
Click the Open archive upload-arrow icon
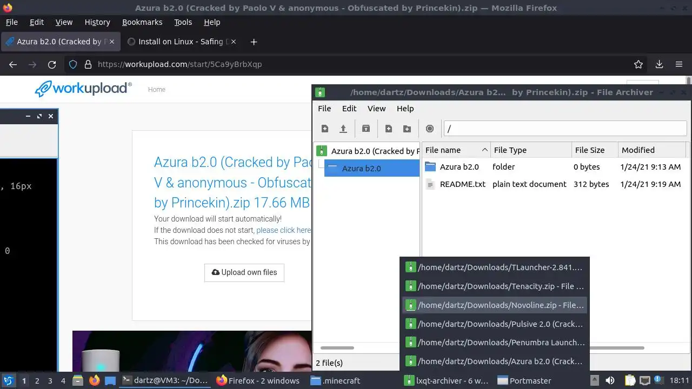coord(343,129)
